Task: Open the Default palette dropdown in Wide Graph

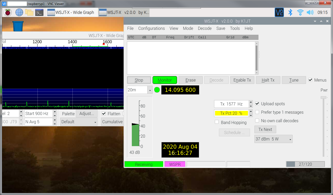Action: (x=79, y=122)
